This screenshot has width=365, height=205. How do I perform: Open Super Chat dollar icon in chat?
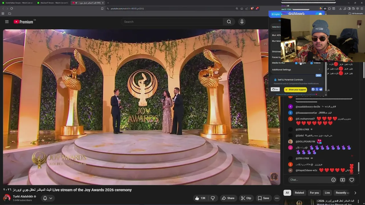tap(342, 180)
